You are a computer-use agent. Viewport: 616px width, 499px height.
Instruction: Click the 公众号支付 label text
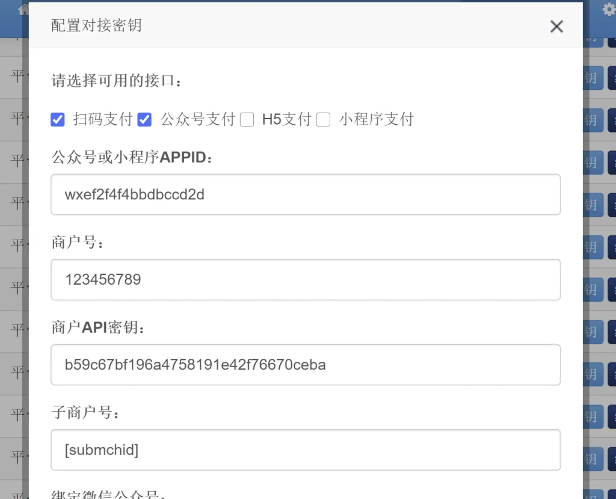pos(197,119)
